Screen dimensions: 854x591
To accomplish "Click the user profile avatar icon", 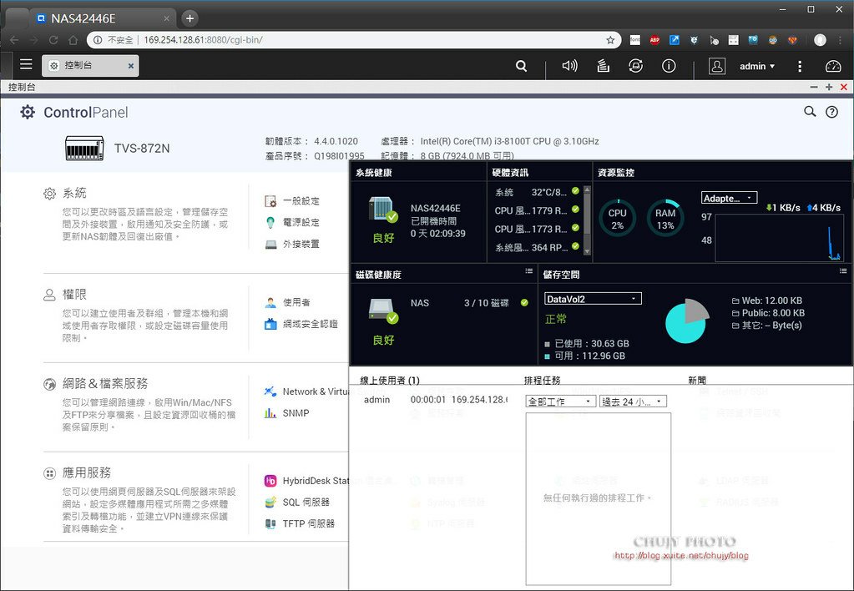I will [717, 66].
